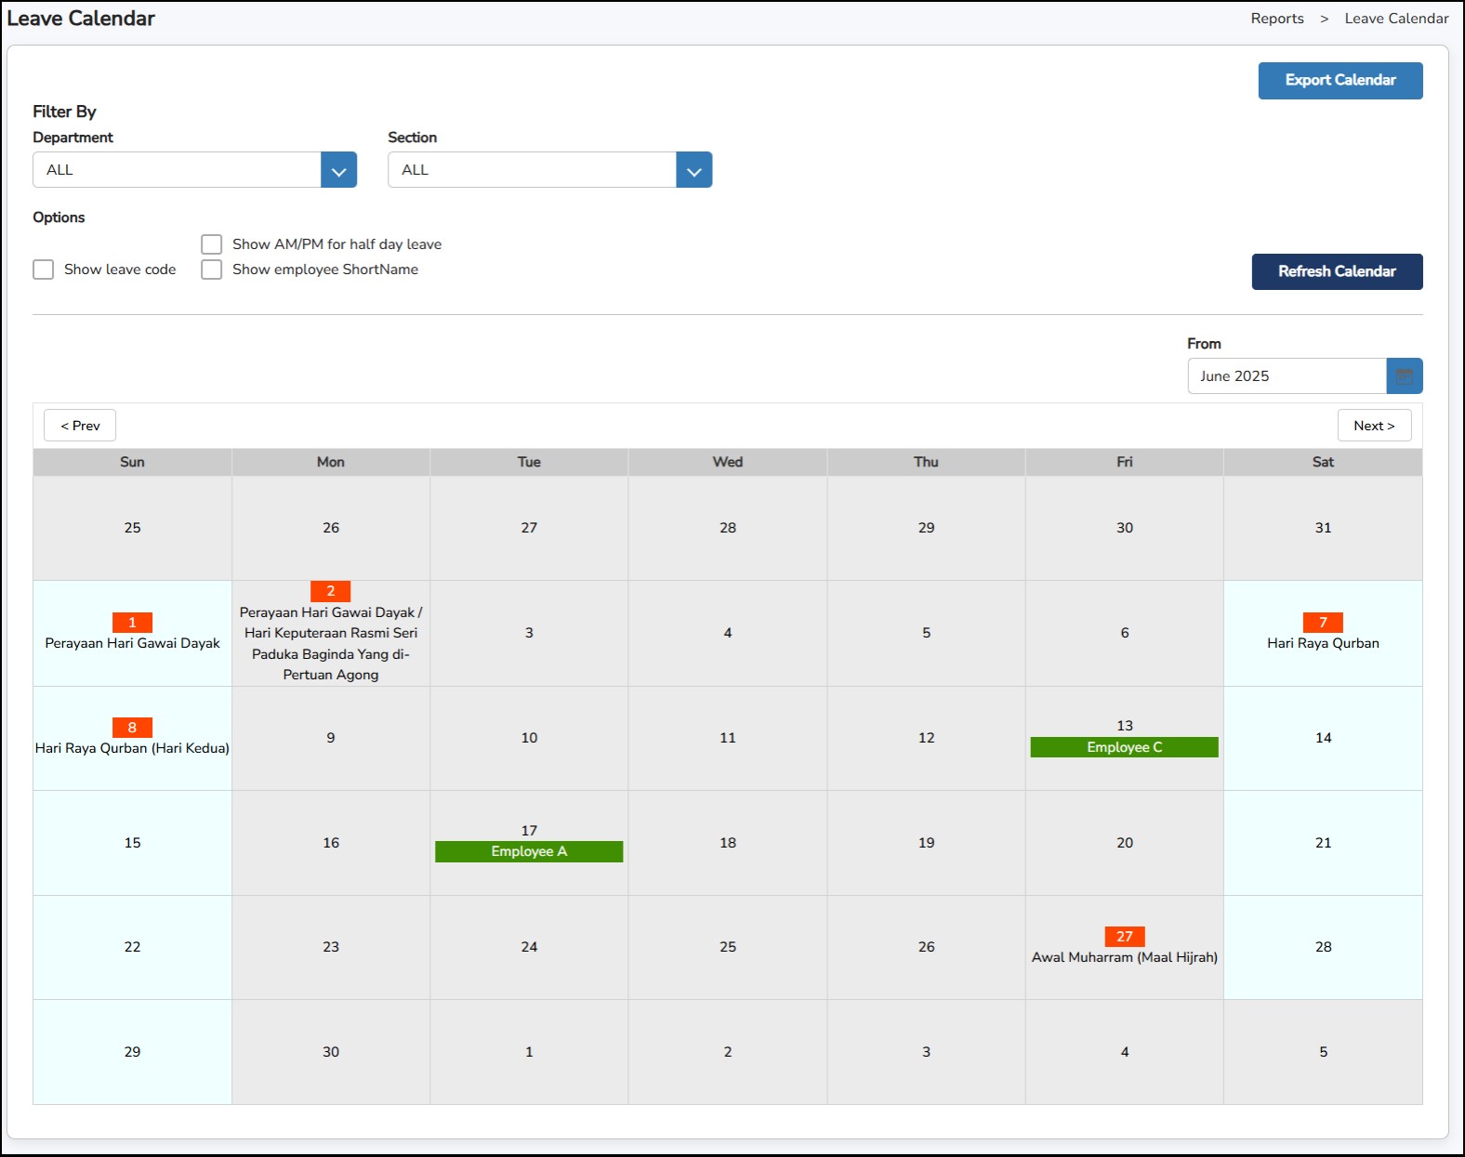This screenshot has height=1157, width=1465.
Task: Enable Show employee ShortName option
Action: point(212,270)
